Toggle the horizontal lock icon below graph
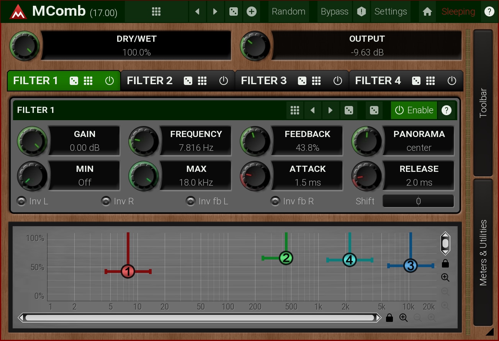 pyautogui.click(x=389, y=318)
